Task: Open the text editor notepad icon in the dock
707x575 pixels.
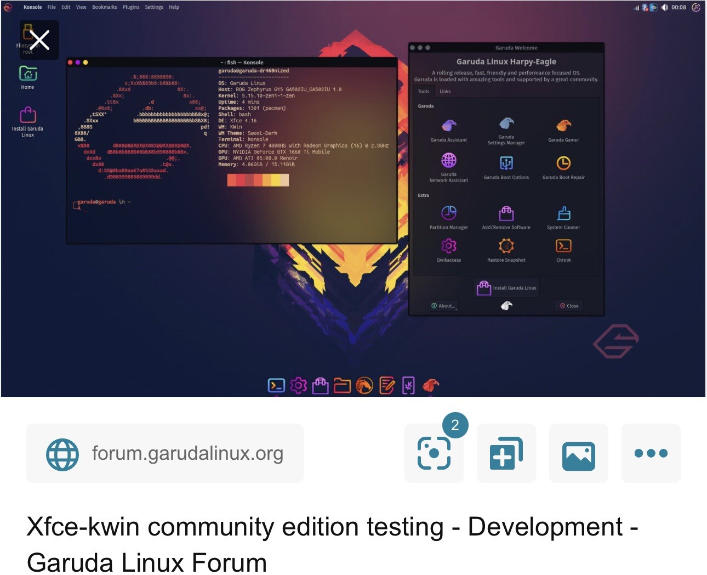Action: [x=387, y=386]
